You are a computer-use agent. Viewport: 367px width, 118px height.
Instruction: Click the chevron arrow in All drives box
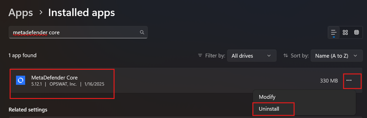pyautogui.click(x=269, y=56)
